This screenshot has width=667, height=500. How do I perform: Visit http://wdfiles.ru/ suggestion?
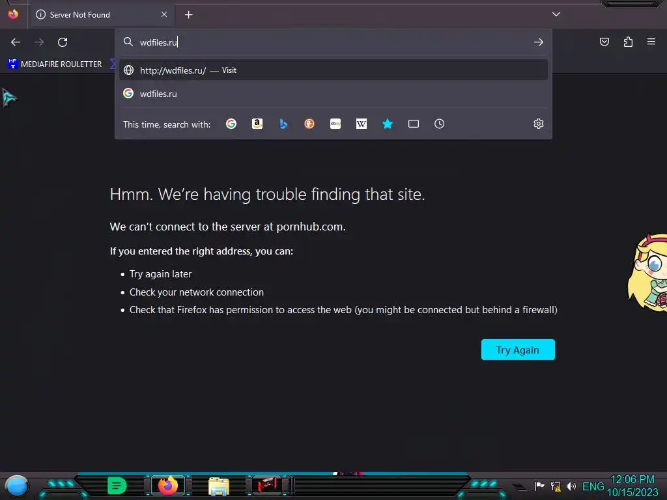pos(333,70)
